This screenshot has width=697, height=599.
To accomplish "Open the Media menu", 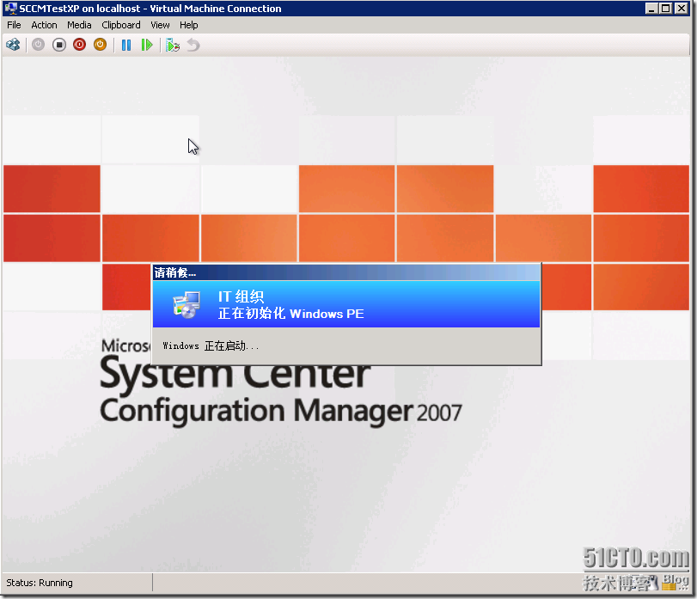I will (79, 25).
